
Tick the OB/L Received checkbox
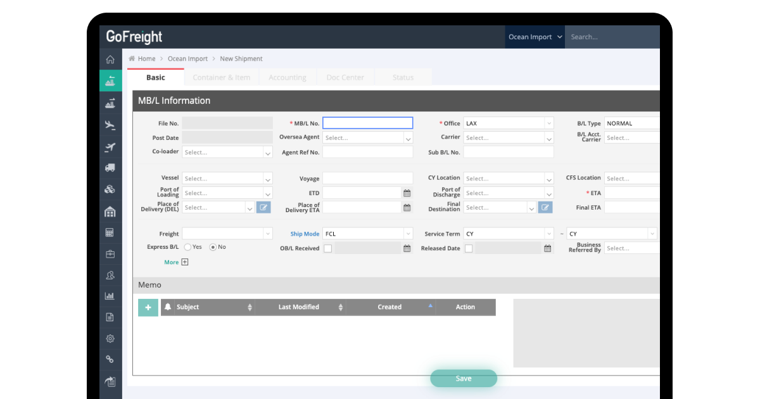tap(327, 249)
